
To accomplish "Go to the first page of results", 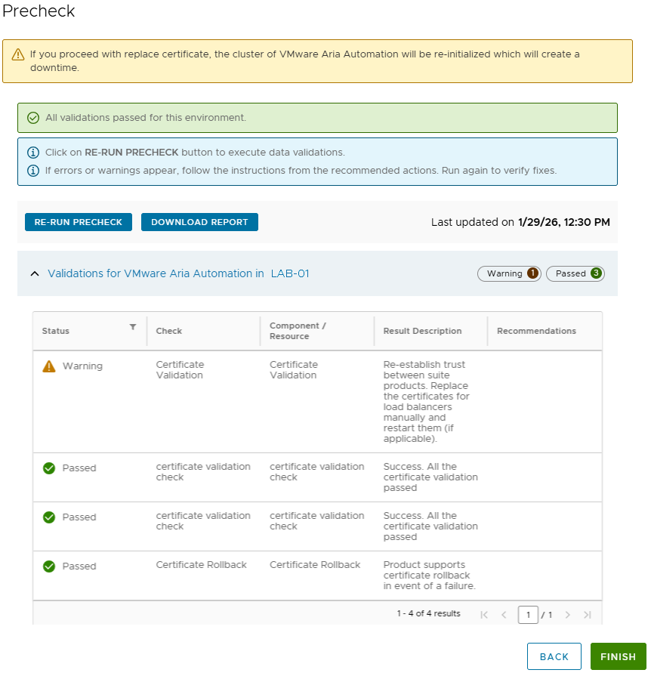I will pyautogui.click(x=484, y=615).
